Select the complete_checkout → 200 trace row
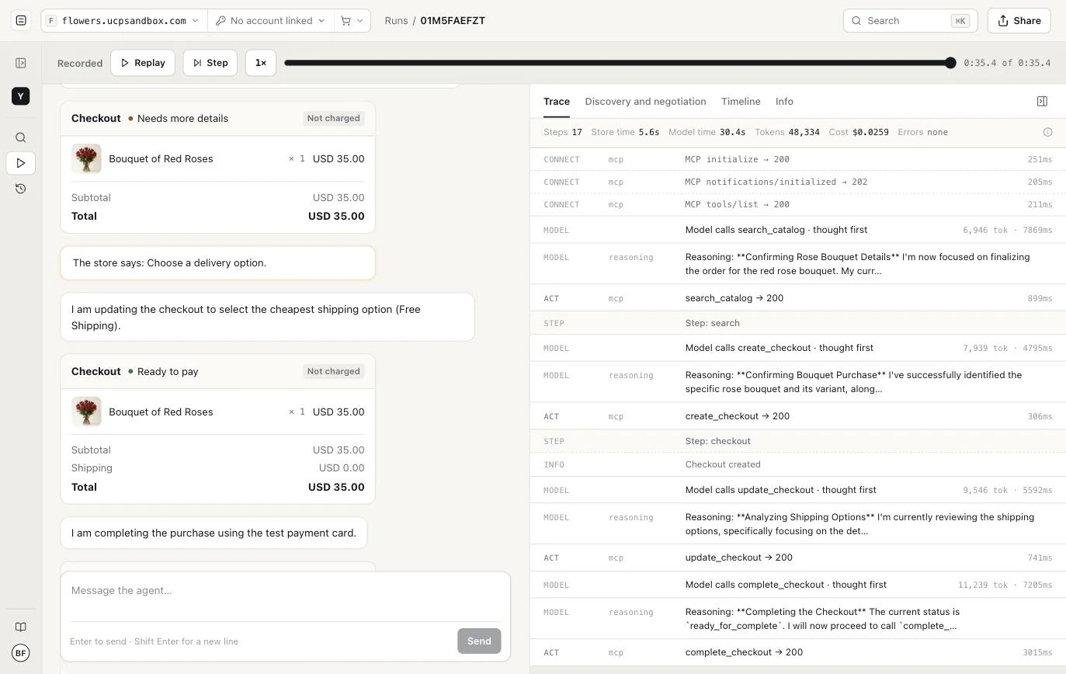Viewport: 1066px width, 674px height. click(x=797, y=652)
